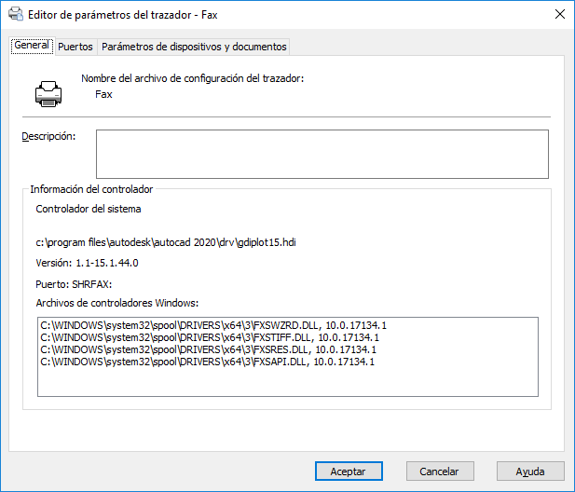The width and height of the screenshot is (575, 492).
Task: Select the FXSRES.DLL driver file line
Action: (x=207, y=349)
